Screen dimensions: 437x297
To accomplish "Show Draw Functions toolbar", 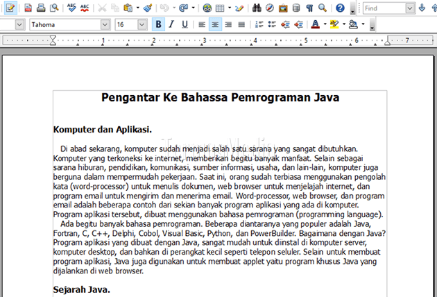I will point(239,8).
